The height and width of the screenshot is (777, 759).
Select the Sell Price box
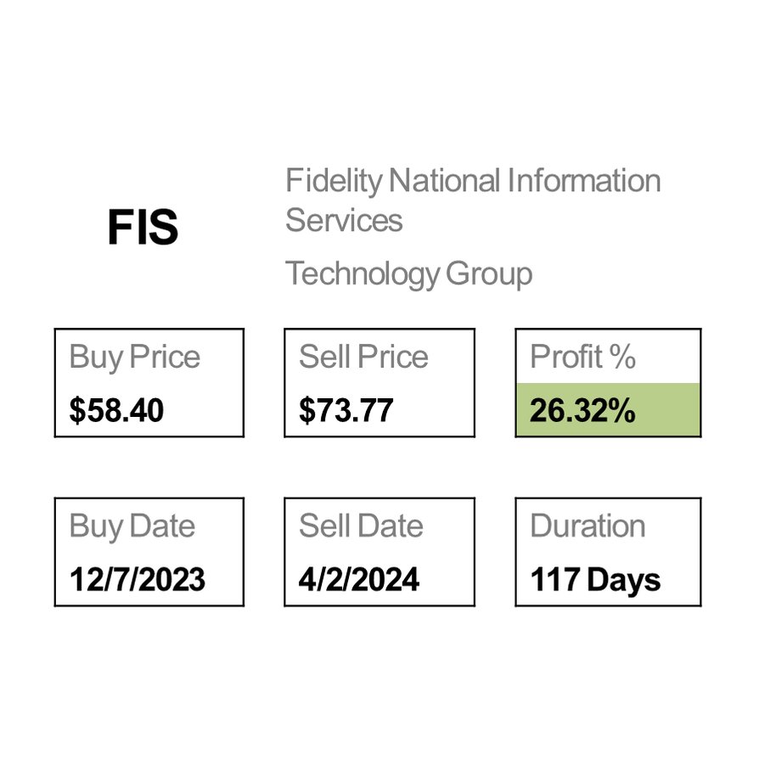(x=379, y=383)
